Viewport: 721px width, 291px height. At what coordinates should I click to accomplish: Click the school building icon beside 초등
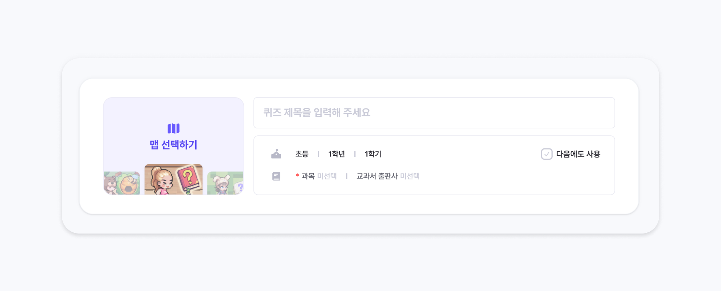coord(276,154)
